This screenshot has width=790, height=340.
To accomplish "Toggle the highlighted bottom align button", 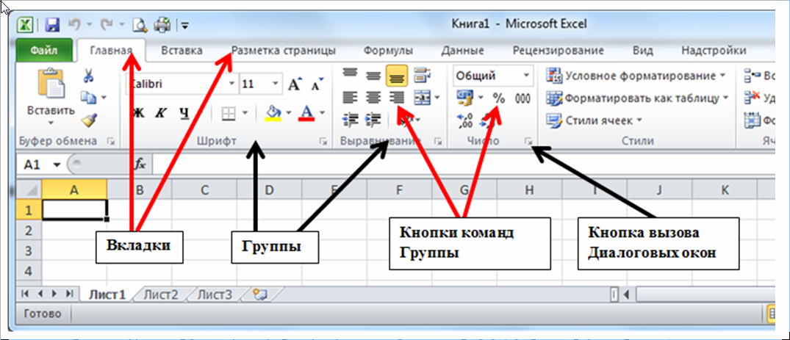I will click(x=397, y=76).
